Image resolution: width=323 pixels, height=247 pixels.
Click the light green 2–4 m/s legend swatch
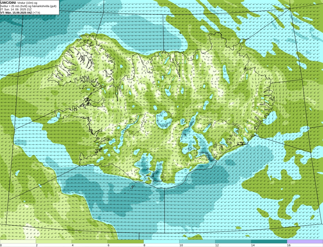pyautogui.click(x=54, y=242)
